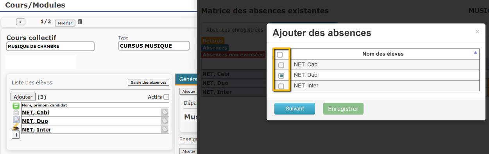Click the tag icon on NET, Cabi row
The height and width of the screenshot is (154, 489).
click(165, 112)
